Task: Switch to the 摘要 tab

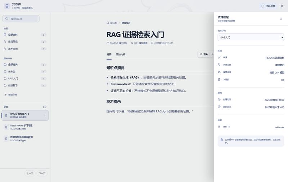Action: [x=109, y=54]
